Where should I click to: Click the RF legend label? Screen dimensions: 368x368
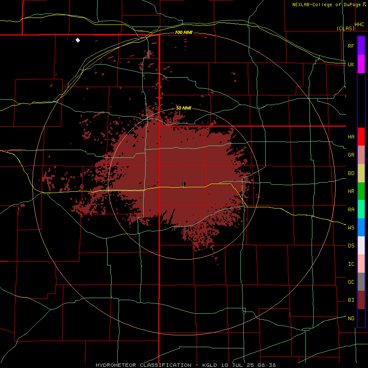click(x=351, y=46)
